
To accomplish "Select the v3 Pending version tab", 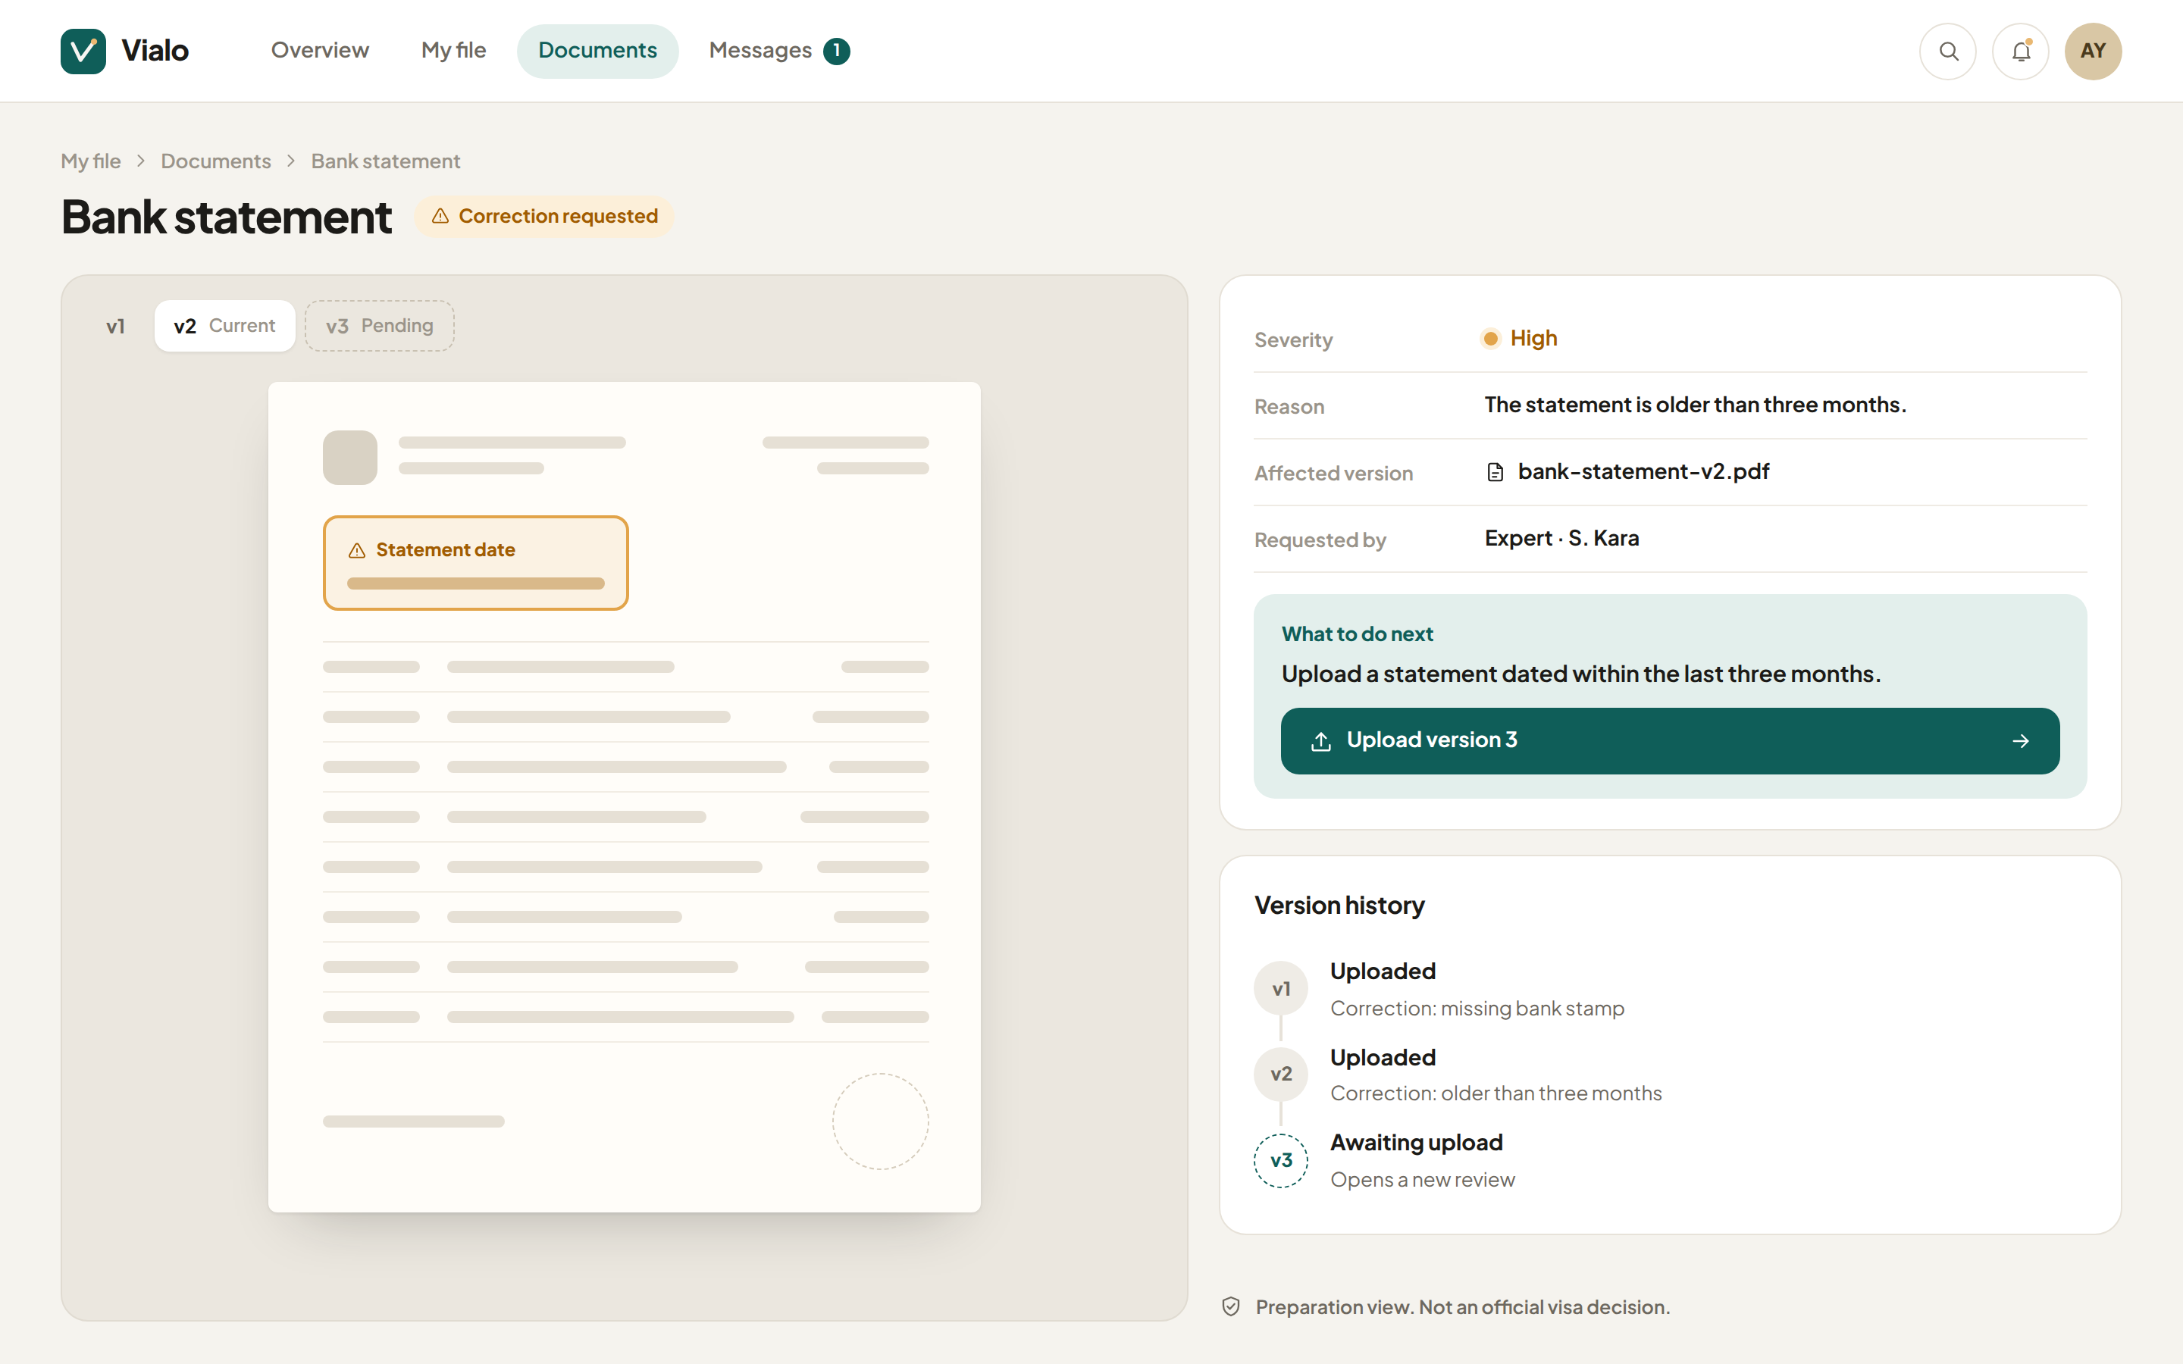I will [x=380, y=326].
